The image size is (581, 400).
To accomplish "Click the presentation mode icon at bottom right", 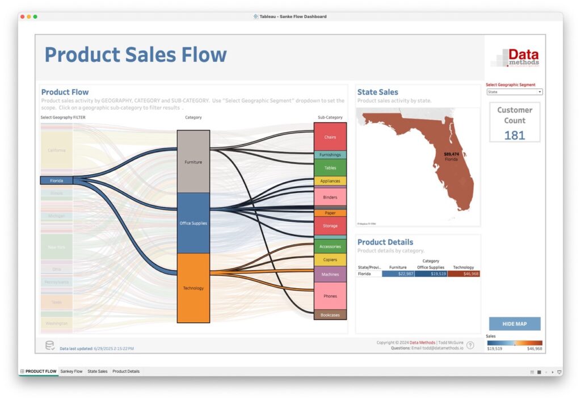I will point(559,372).
